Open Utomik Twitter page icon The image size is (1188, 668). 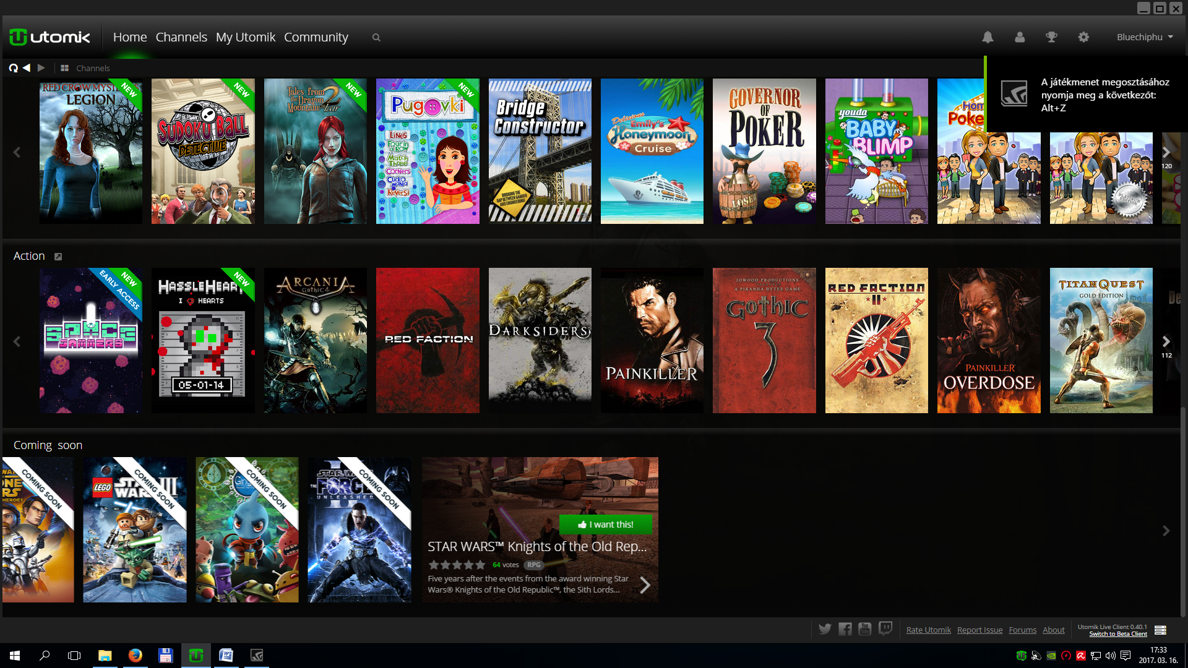[825, 629]
